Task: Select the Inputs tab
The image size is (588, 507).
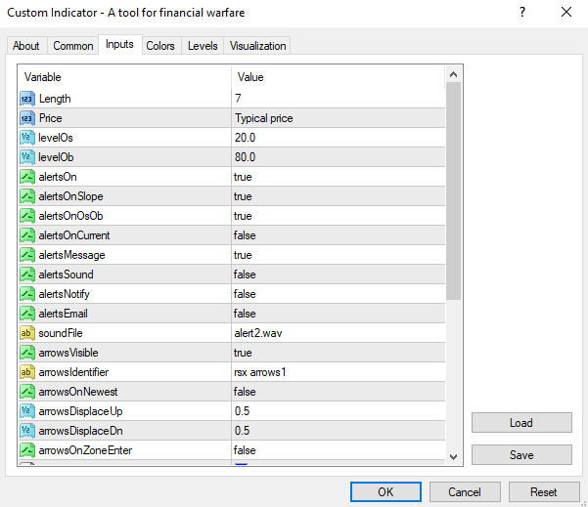Action: click(119, 44)
